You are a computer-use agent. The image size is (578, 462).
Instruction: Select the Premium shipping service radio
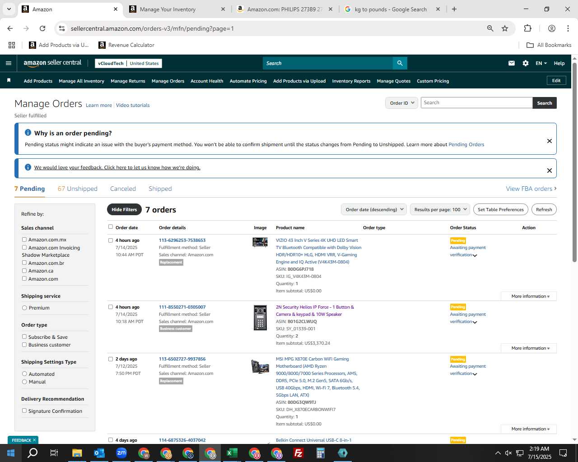pos(24,308)
